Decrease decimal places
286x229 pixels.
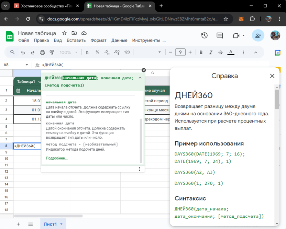pos(107,52)
